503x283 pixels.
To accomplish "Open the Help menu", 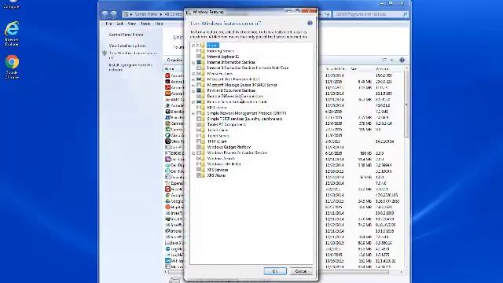I will [x=159, y=24].
